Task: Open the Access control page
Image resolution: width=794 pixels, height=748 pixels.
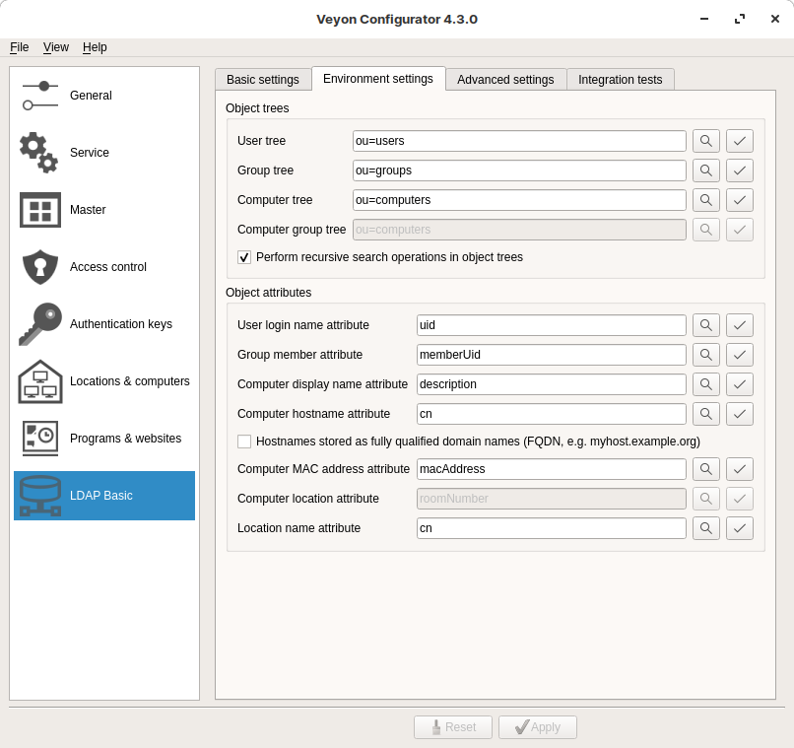Action: tap(104, 267)
